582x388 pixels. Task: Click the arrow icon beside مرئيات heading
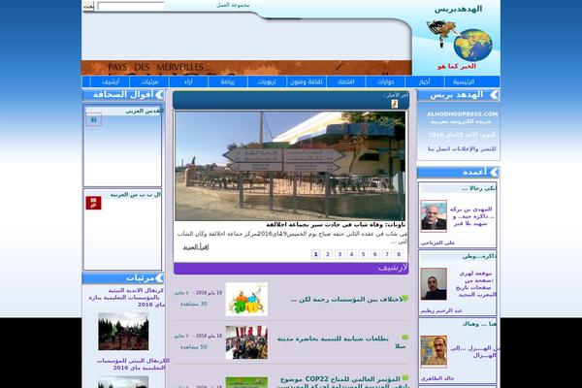[160, 277]
